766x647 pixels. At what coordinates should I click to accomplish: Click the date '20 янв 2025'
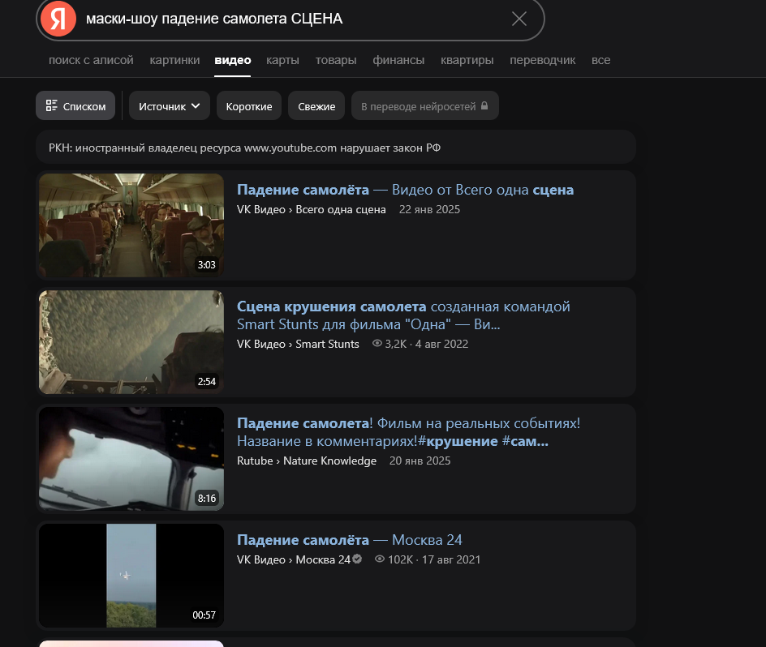420,461
